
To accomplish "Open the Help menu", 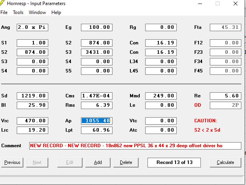I will 56,12.
